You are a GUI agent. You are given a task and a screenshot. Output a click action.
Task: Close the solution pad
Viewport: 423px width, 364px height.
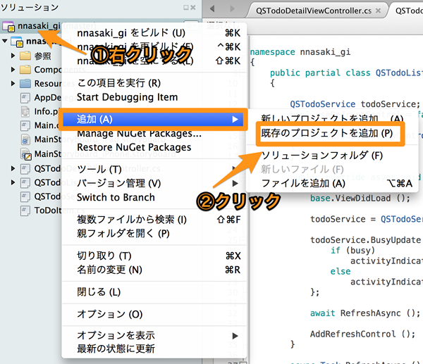tap(193, 8)
